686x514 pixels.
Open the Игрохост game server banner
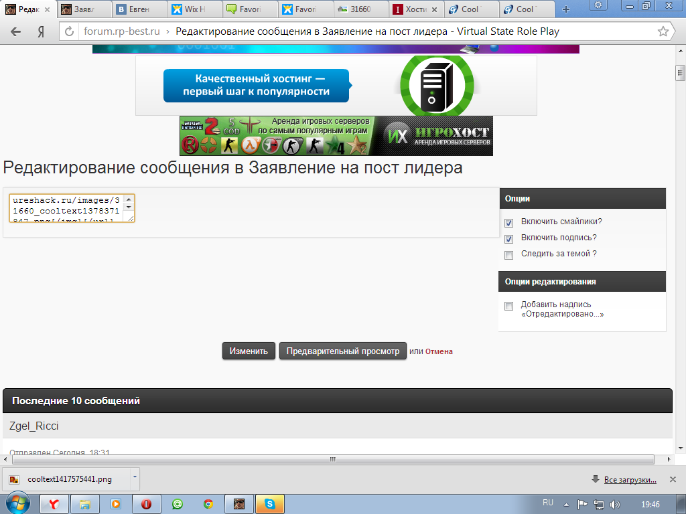pyautogui.click(x=336, y=135)
